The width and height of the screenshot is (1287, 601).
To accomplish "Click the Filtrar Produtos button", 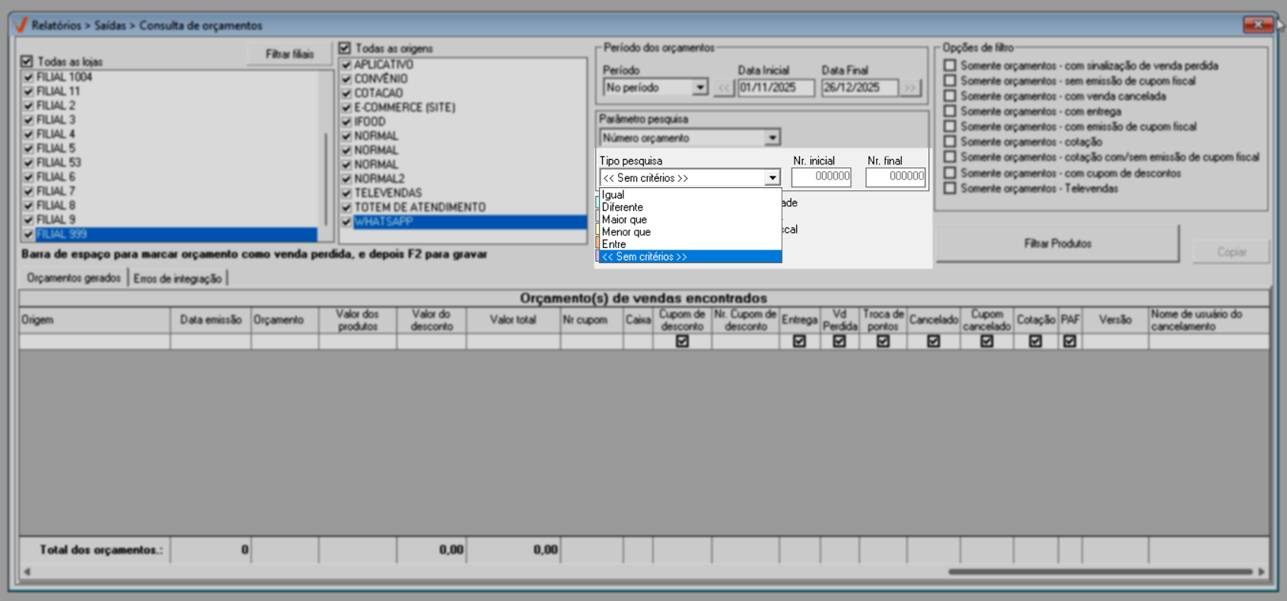I will tap(1057, 244).
